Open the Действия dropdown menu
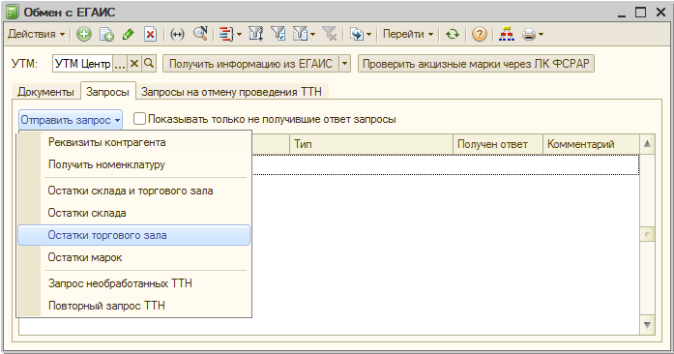The image size is (674, 354). [36, 34]
